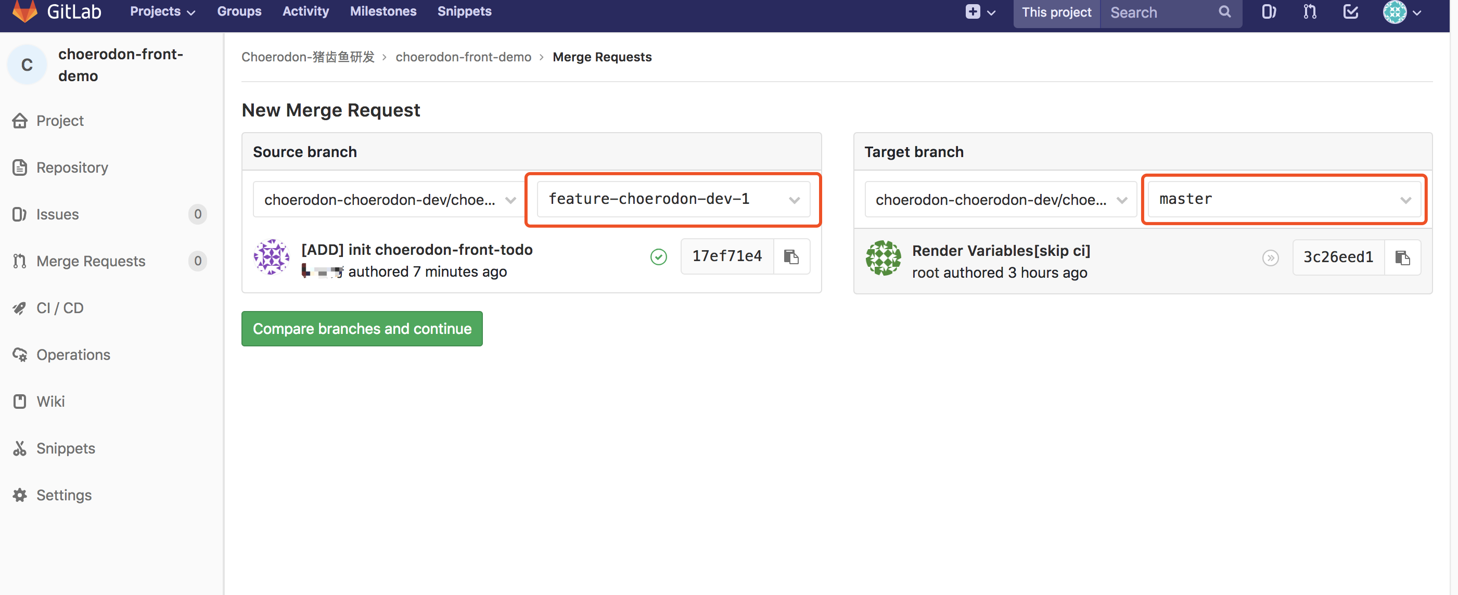This screenshot has height=595, width=1458.
Task: Click commit hash 17ef71e4
Action: pos(727,256)
